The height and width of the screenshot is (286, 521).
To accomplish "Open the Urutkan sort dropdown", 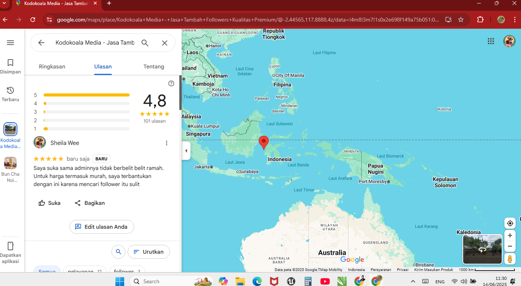I will tap(149, 252).
